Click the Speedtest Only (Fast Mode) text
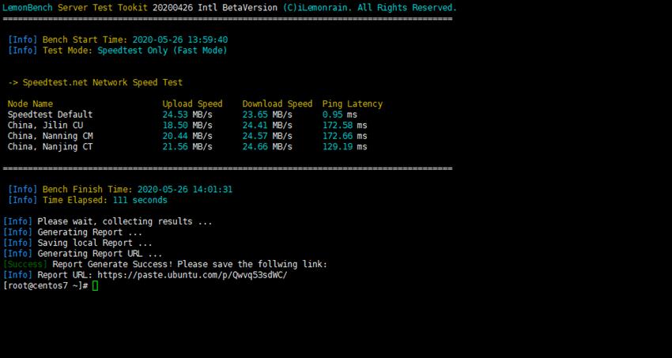672x358 pixels. point(162,51)
